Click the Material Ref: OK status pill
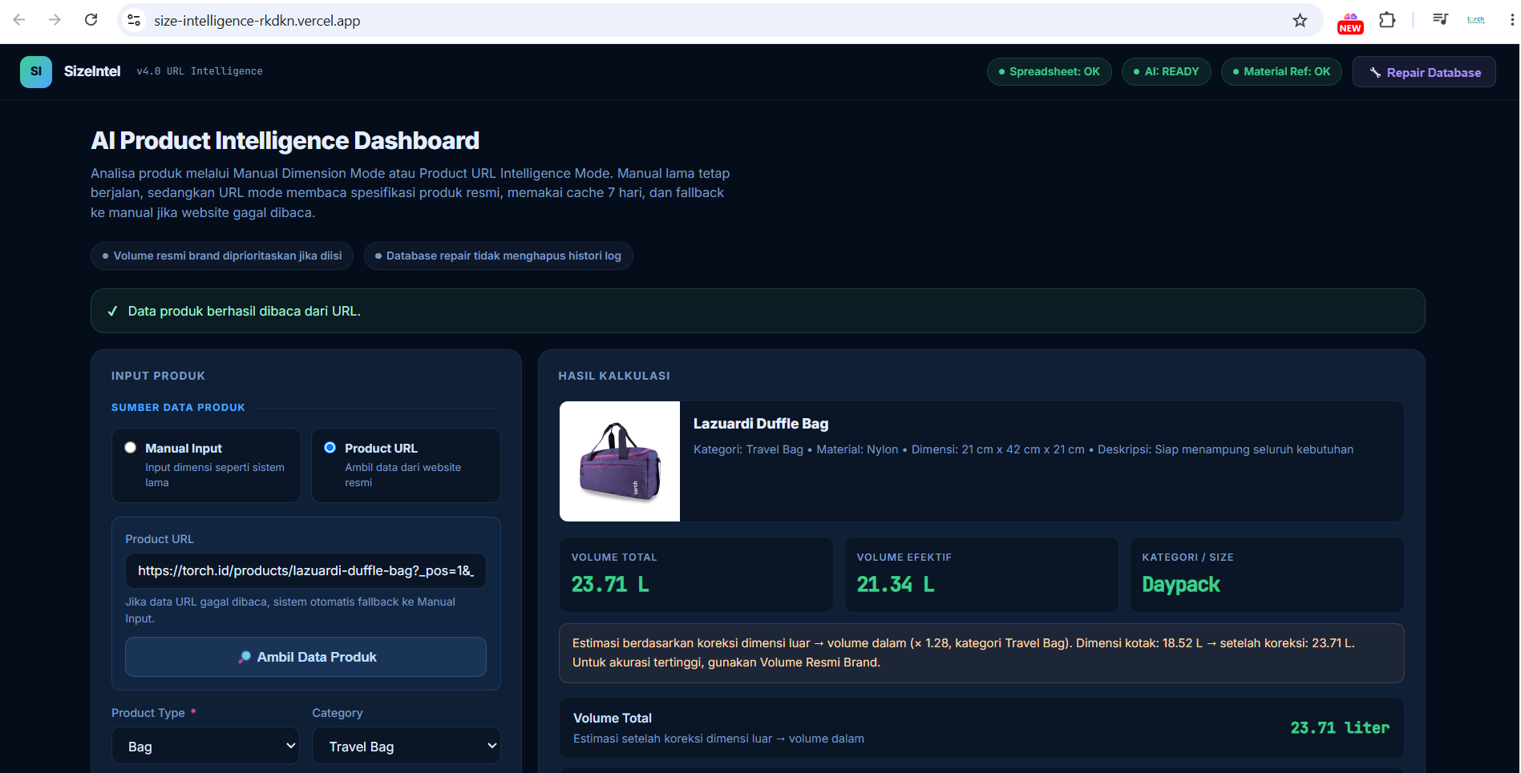Image resolution: width=1521 pixels, height=773 pixels. pos(1281,71)
